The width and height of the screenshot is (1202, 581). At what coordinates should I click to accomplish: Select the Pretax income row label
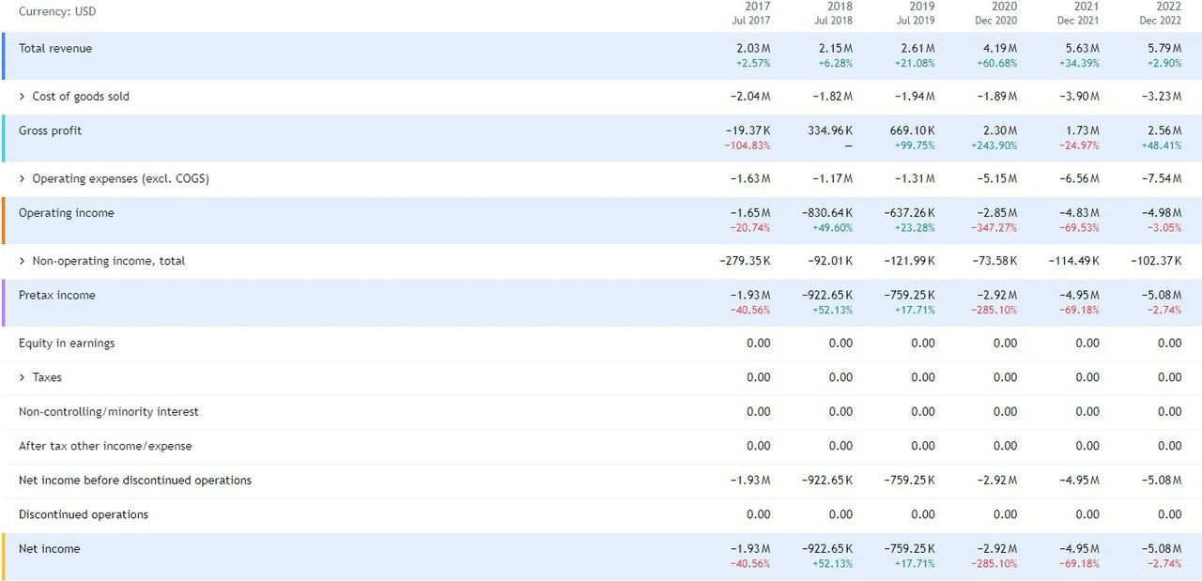point(57,296)
